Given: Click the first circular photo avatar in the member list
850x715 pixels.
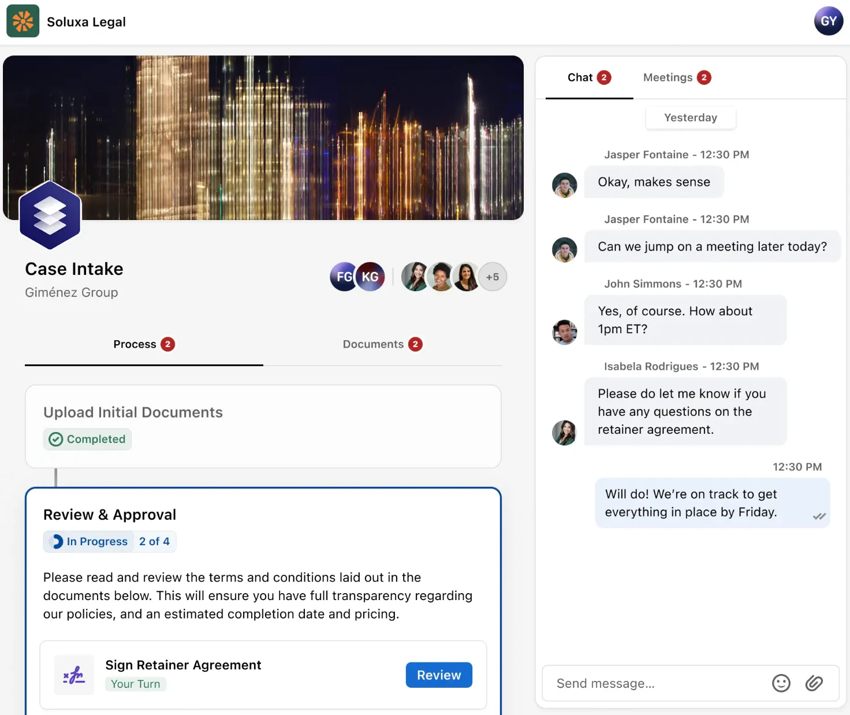Looking at the screenshot, I should coord(415,277).
